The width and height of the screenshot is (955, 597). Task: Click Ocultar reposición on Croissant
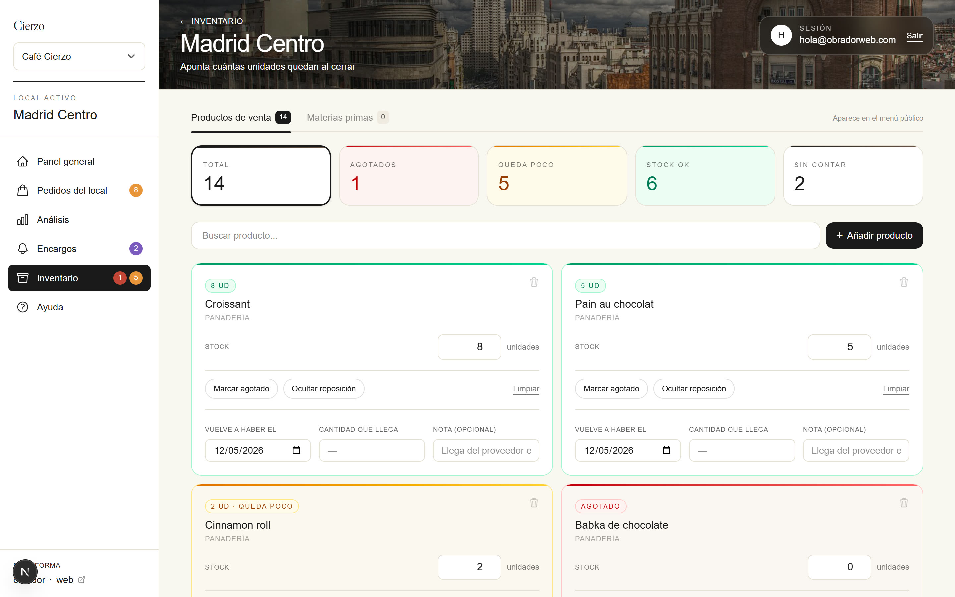(x=324, y=389)
